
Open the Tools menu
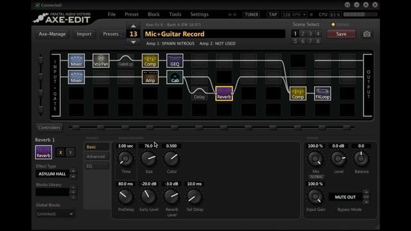175,14
